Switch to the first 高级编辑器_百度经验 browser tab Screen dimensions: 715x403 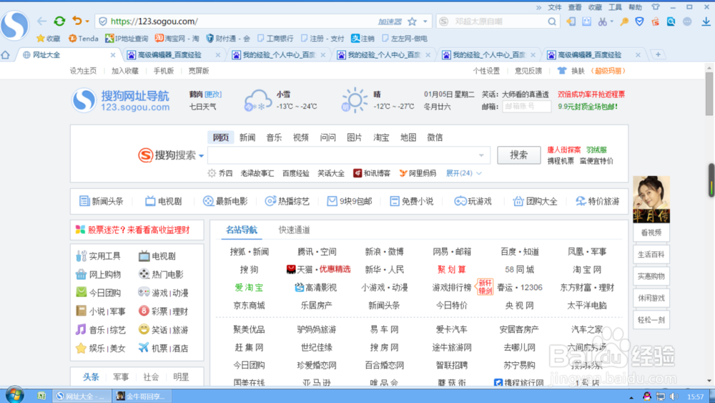(169, 55)
